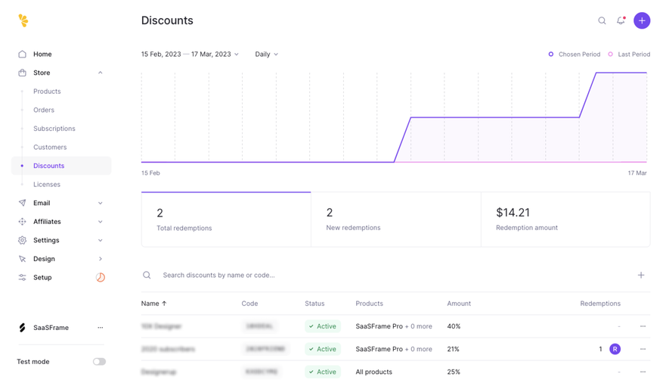Click the Code column header
The height and width of the screenshot is (380, 669).
tap(249, 304)
